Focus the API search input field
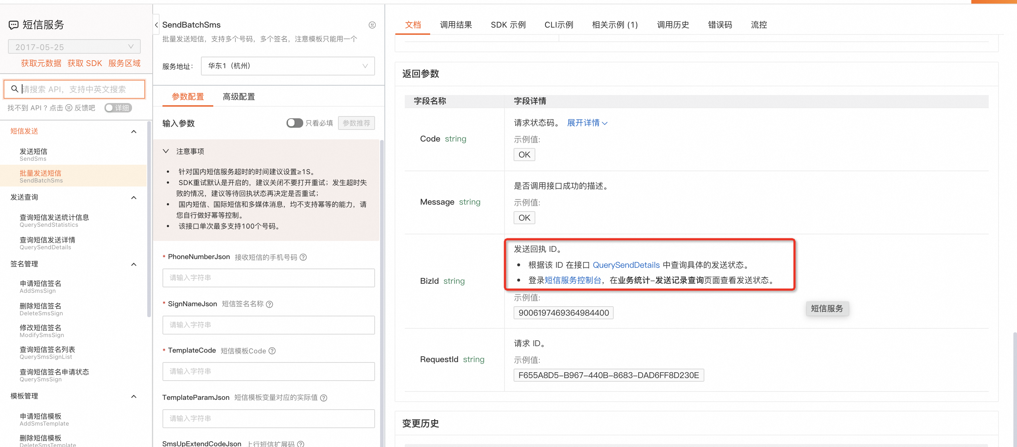Image resolution: width=1017 pixels, height=447 pixels. [x=74, y=89]
